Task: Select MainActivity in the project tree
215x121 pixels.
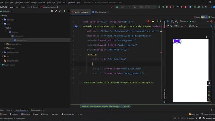Action: (x=20, y=40)
